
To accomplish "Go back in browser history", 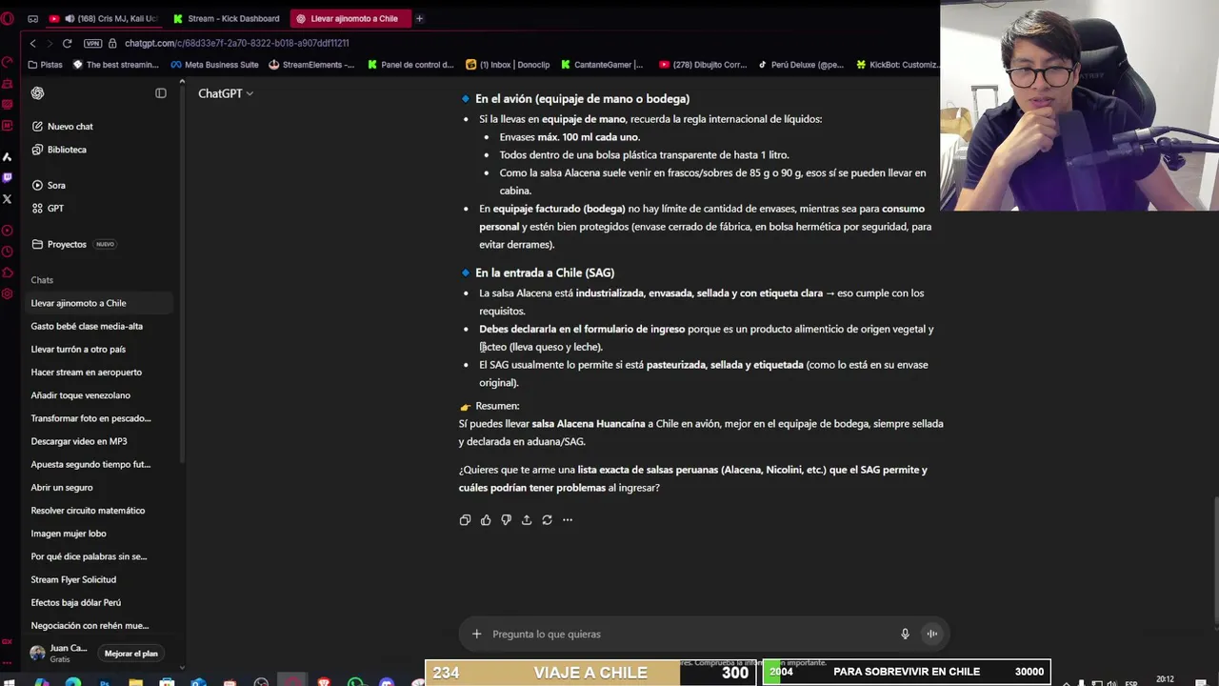I will [32, 43].
